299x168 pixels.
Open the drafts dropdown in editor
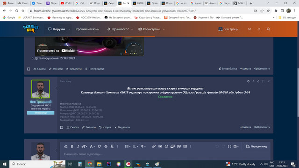[236, 146]
